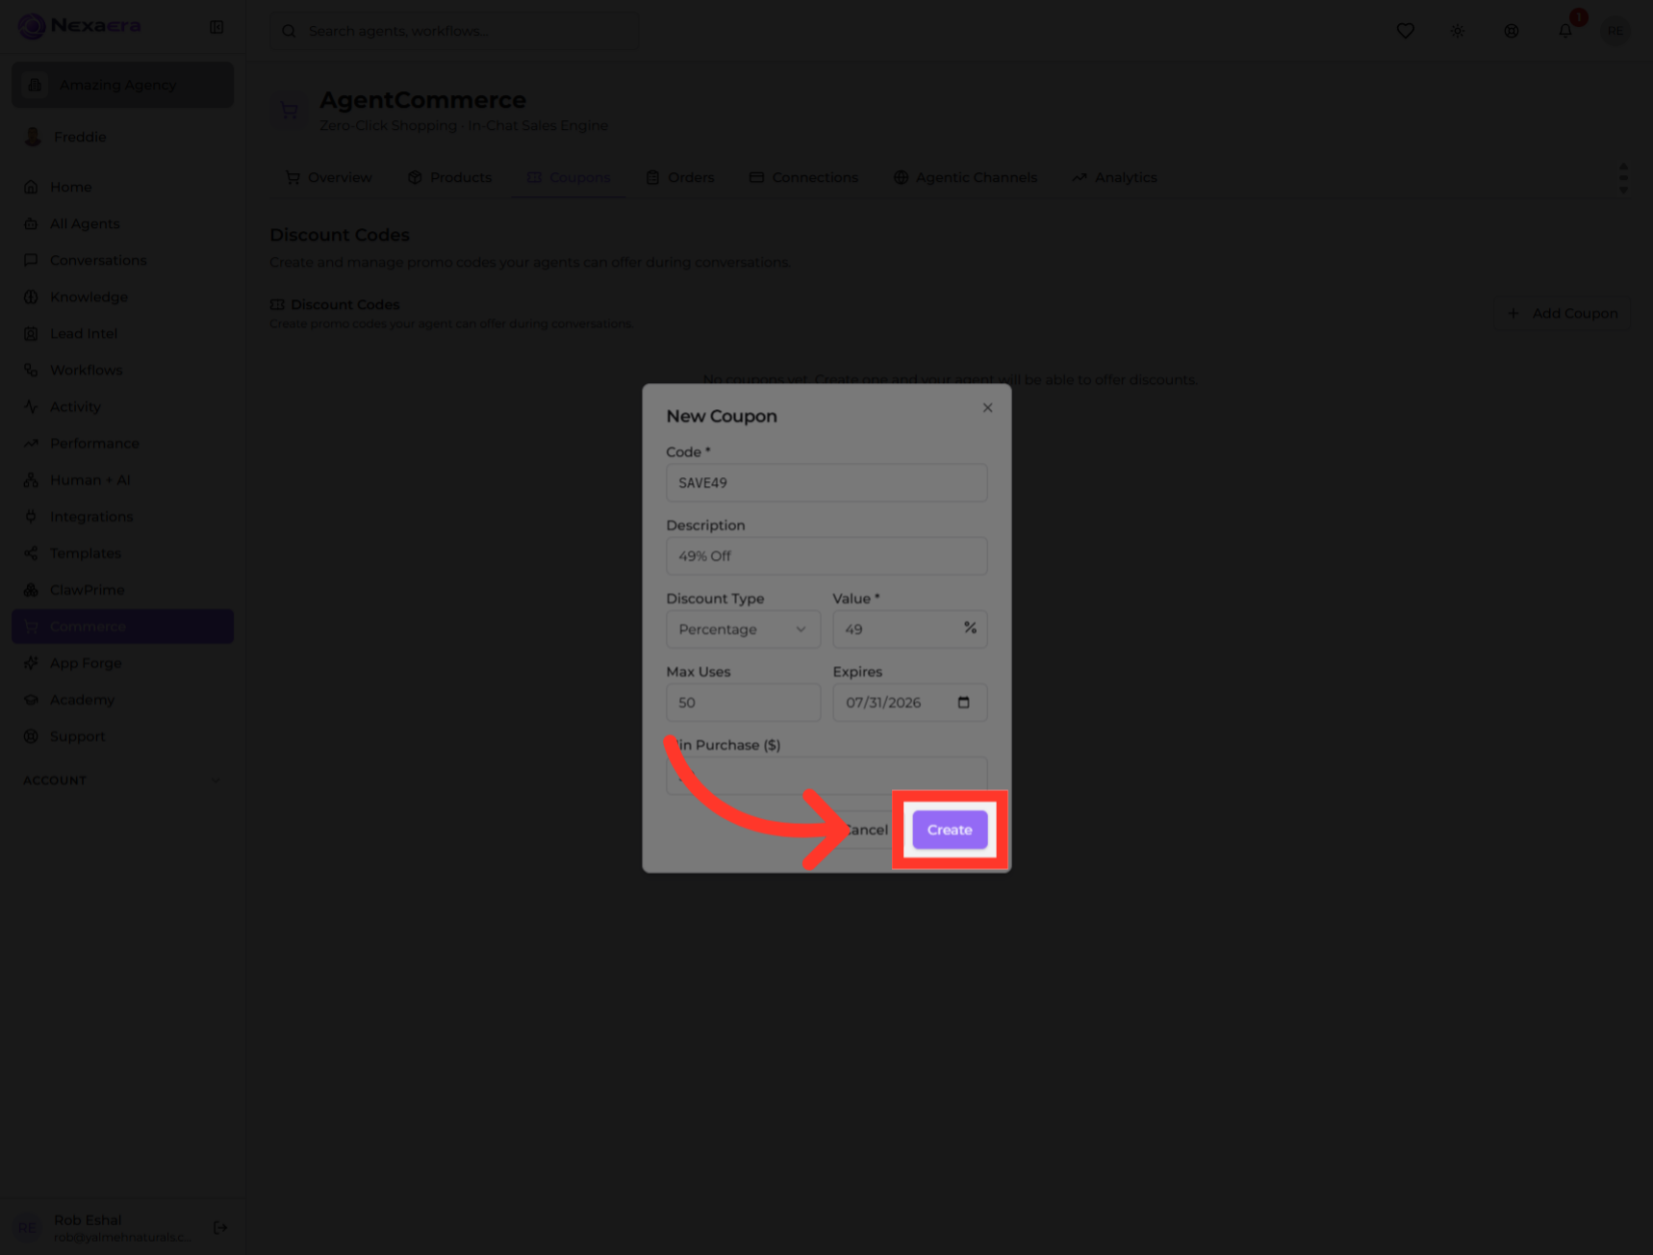Open Workflows in sidebar
The image size is (1653, 1255).
click(x=122, y=371)
